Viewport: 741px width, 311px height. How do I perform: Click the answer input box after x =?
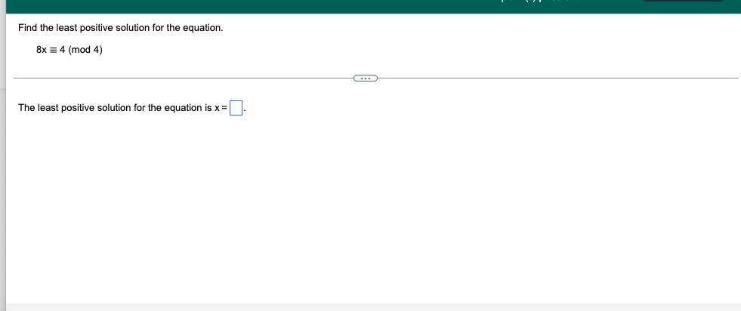click(236, 108)
